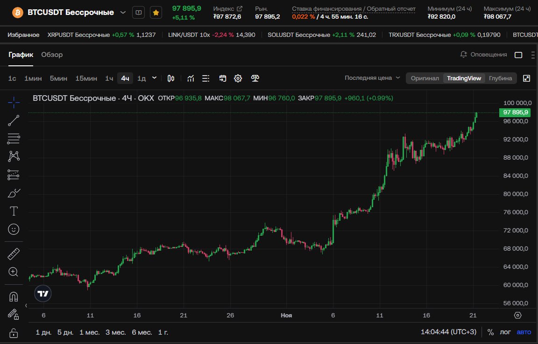The width and height of the screenshot is (538, 344).
Task: Select the 5мин timeframe
Action: coord(58,78)
